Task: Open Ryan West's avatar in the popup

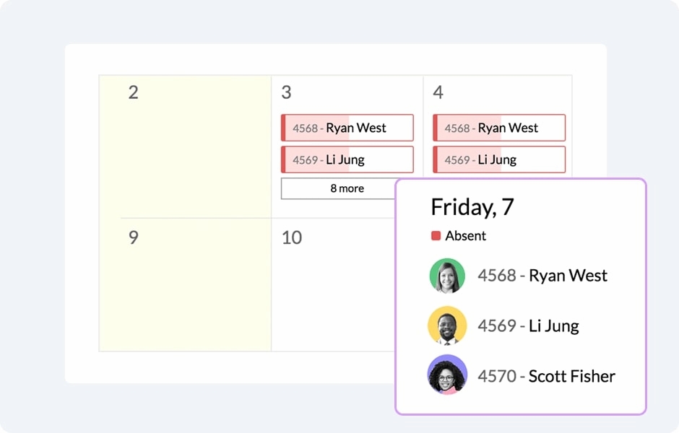Action: click(x=446, y=275)
